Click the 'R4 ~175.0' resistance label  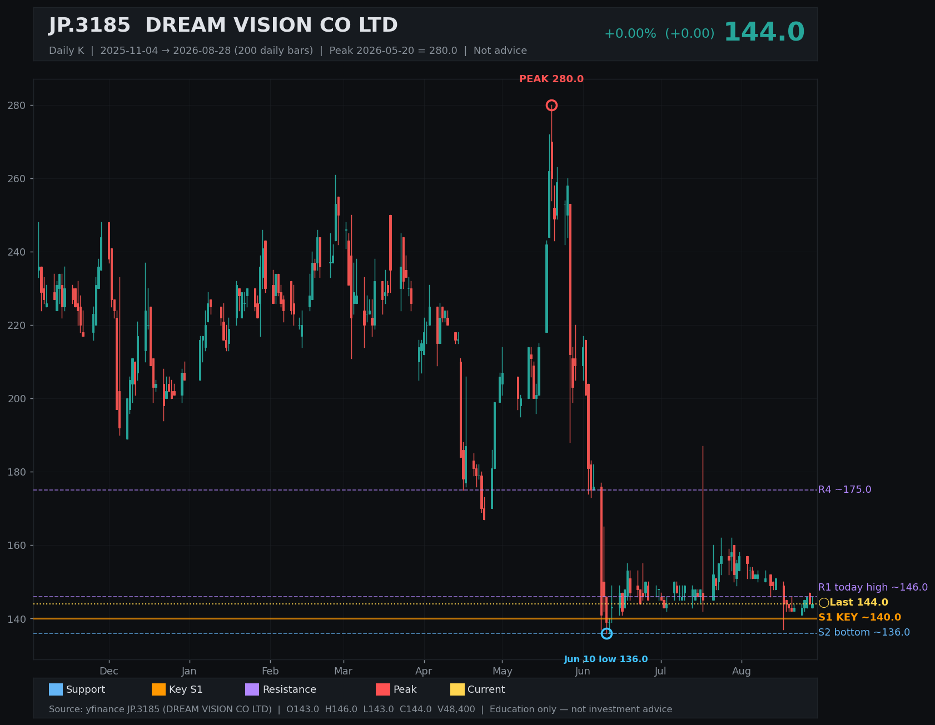point(845,490)
